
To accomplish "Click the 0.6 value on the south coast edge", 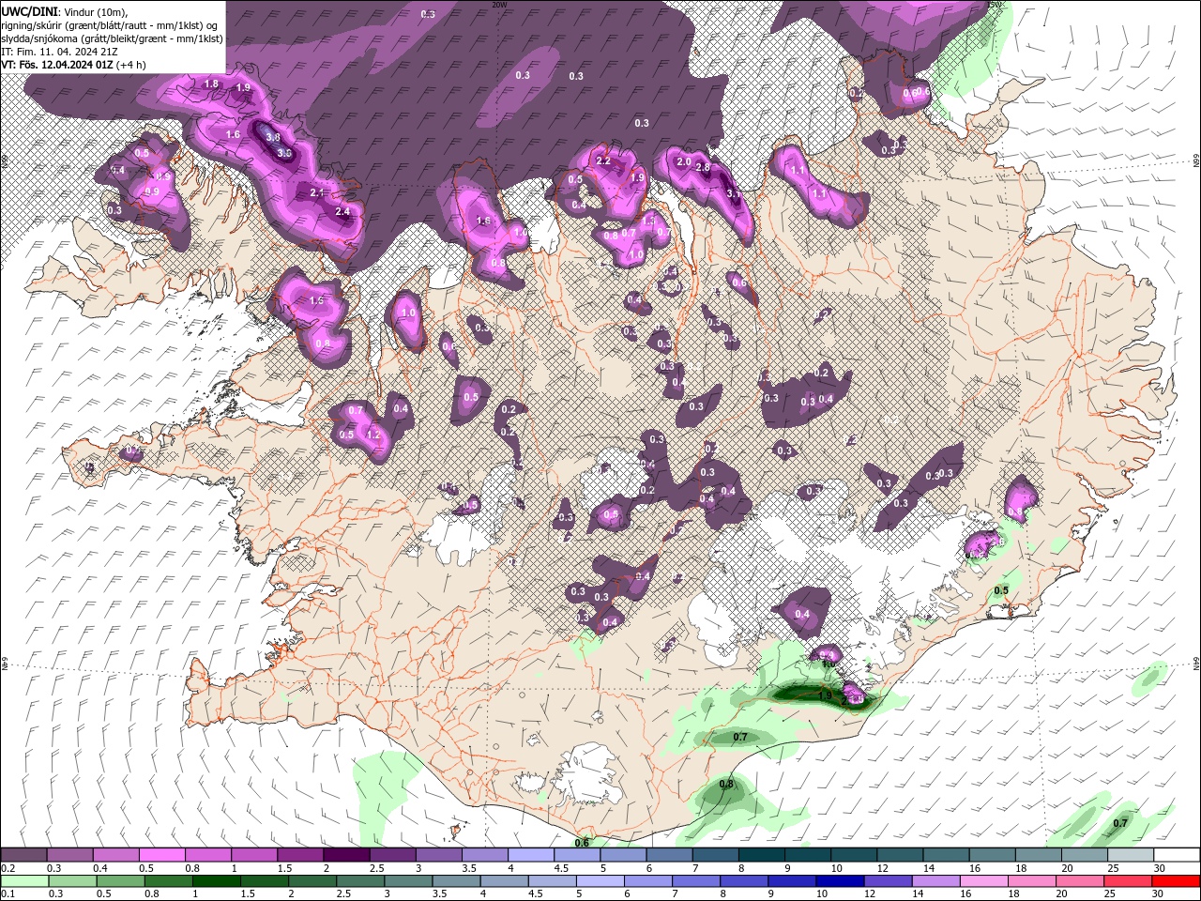I will 582,843.
